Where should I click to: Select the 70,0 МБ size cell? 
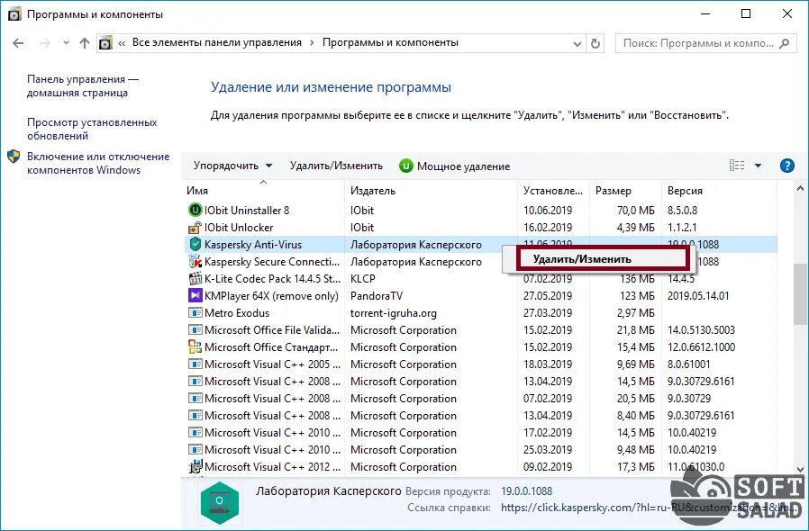coord(636,211)
